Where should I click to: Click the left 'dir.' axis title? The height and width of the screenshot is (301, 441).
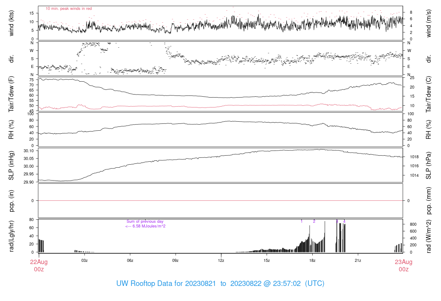tap(11, 59)
